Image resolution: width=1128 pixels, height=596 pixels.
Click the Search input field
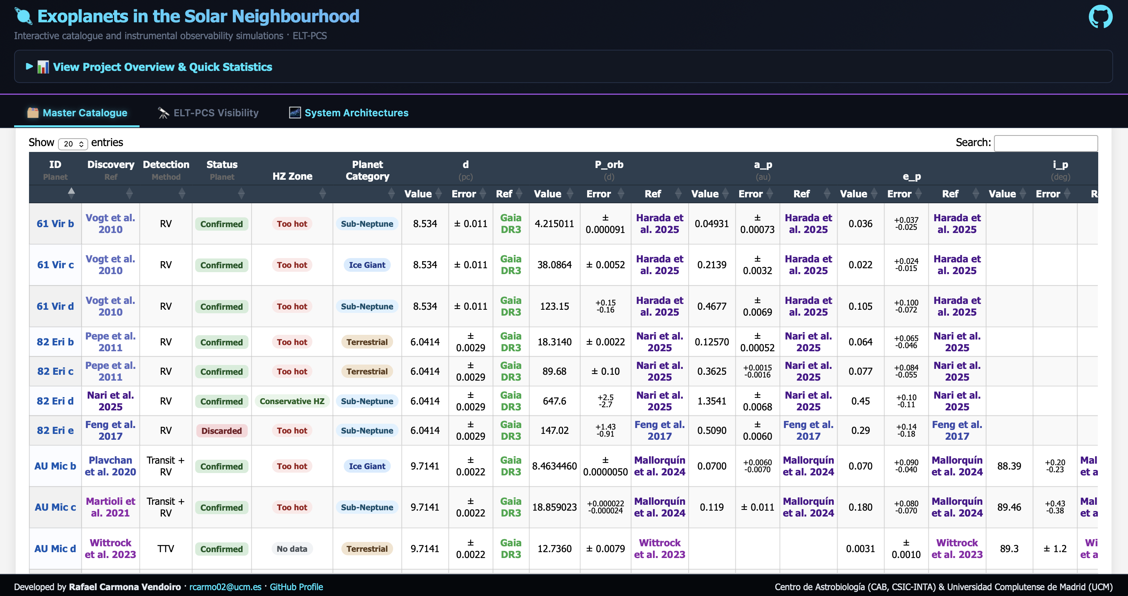coord(1045,143)
